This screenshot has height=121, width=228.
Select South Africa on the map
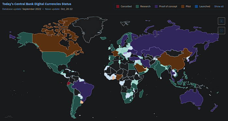pos(128,100)
